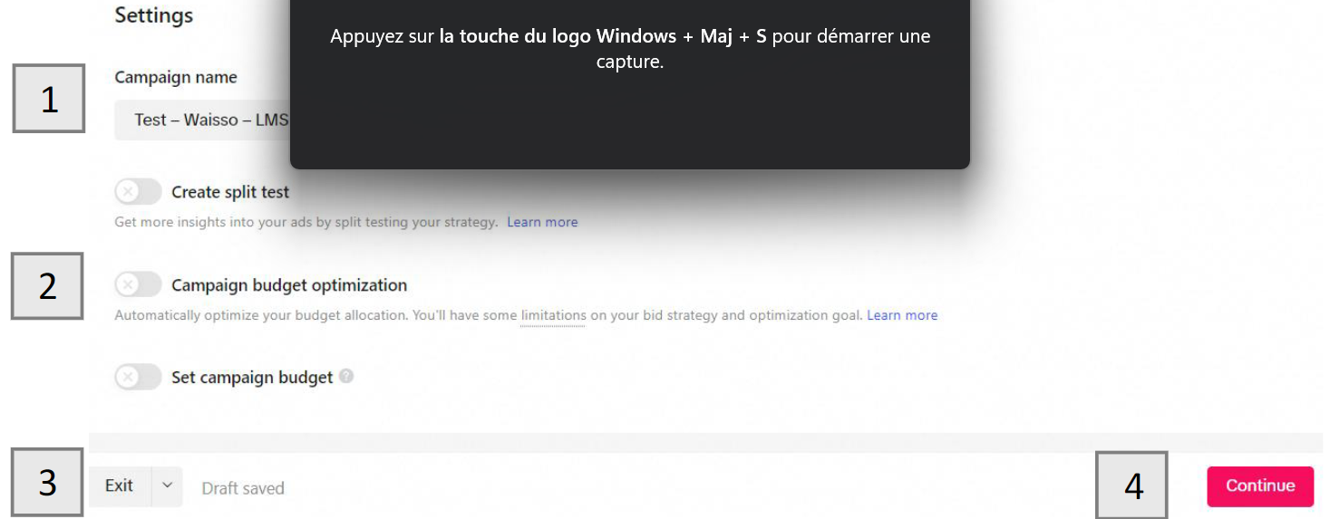Click the Set campaign budget label
Image resolution: width=1330 pixels, height=519 pixels.
[252, 377]
